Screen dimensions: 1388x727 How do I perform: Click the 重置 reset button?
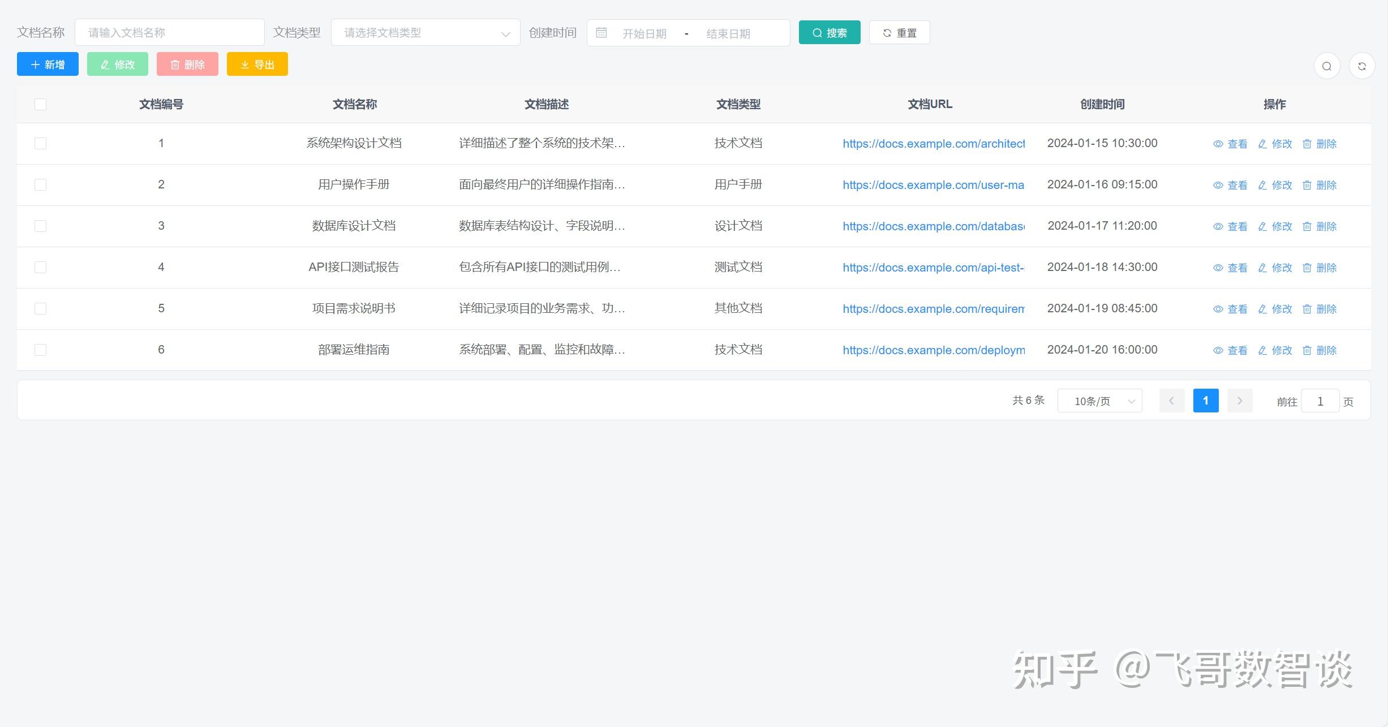tap(899, 32)
